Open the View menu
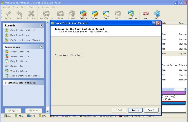This screenshot has height=122, width=188. (15, 7)
